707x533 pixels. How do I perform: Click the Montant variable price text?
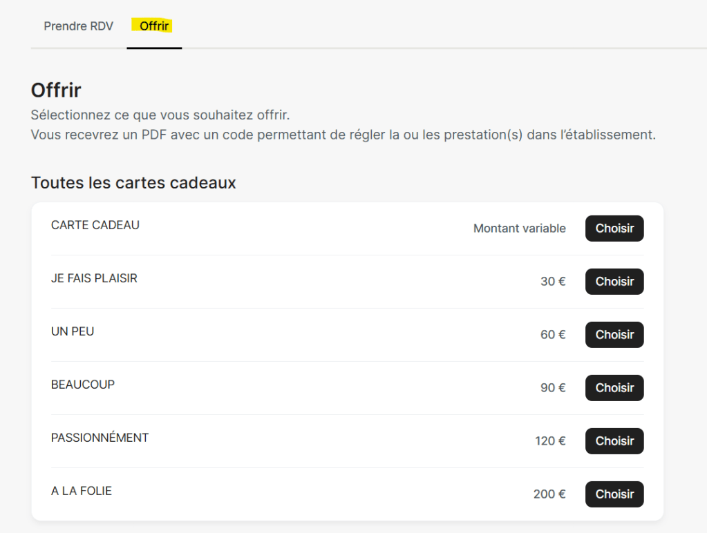[519, 229]
